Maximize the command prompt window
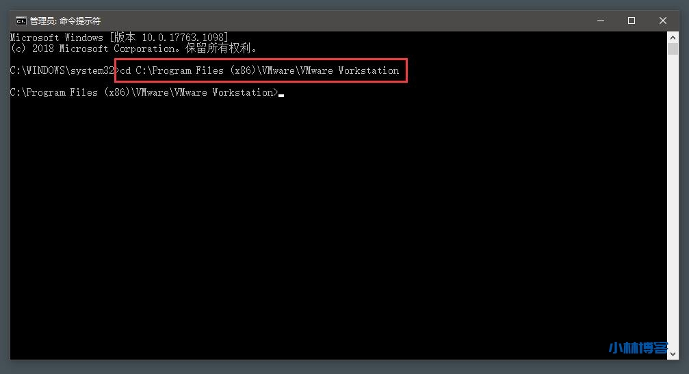Viewport: 689px width, 374px height. [x=632, y=21]
